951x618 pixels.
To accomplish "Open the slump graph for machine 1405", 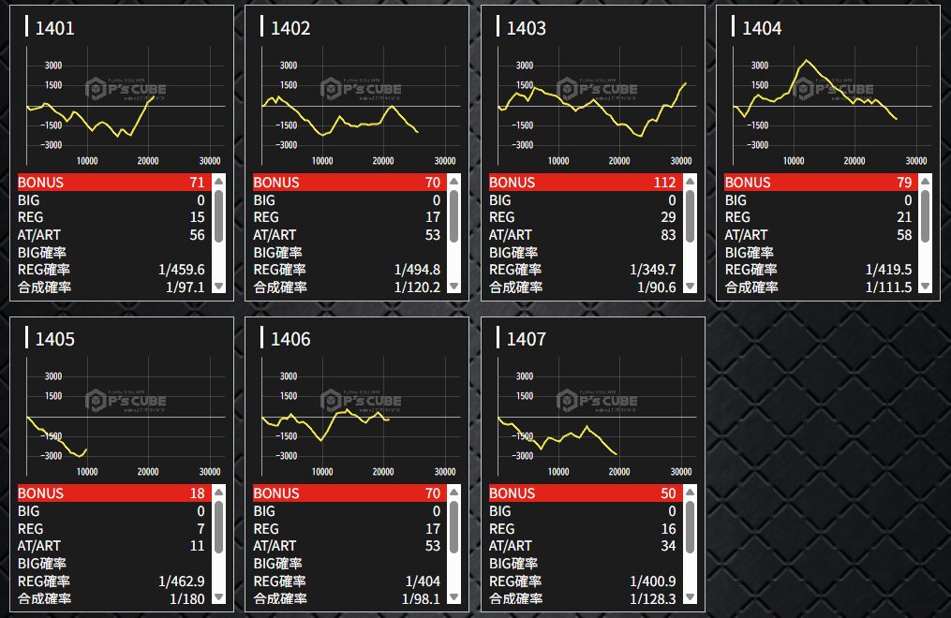I will pyautogui.click(x=120, y=417).
